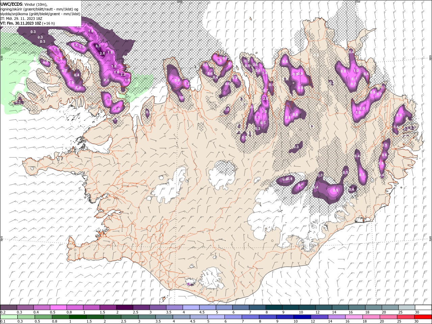Select rain legend swatch between 18 and 20

point(371,317)
